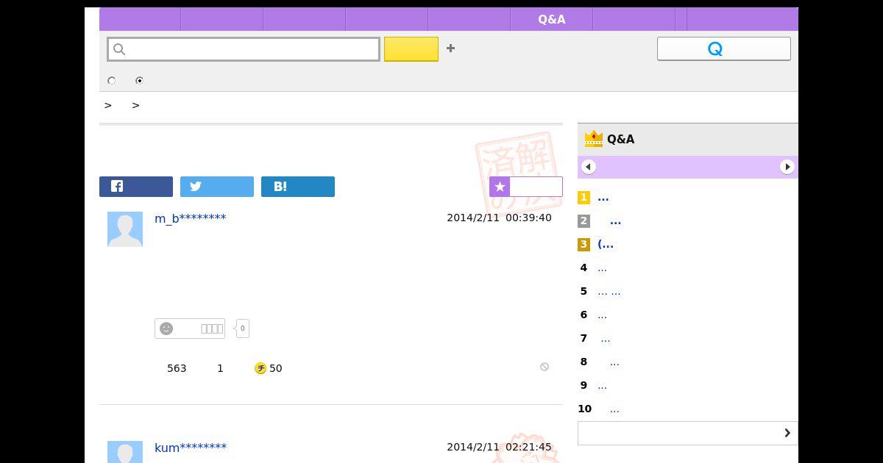Viewport: 883px width, 463px height.
Task: Click the report icon beside the question stats
Action: pyautogui.click(x=545, y=367)
